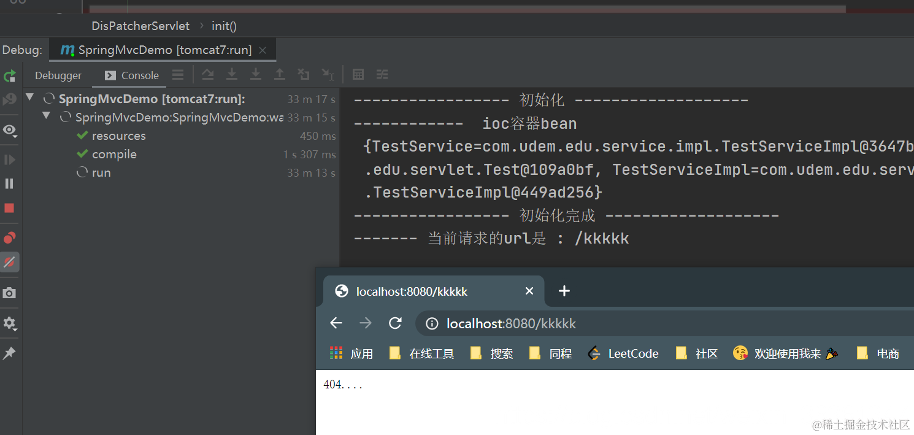This screenshot has height=435, width=914.
Task: Click the address bar showing localhost:8080/kkkkk
Action: [x=664, y=323]
